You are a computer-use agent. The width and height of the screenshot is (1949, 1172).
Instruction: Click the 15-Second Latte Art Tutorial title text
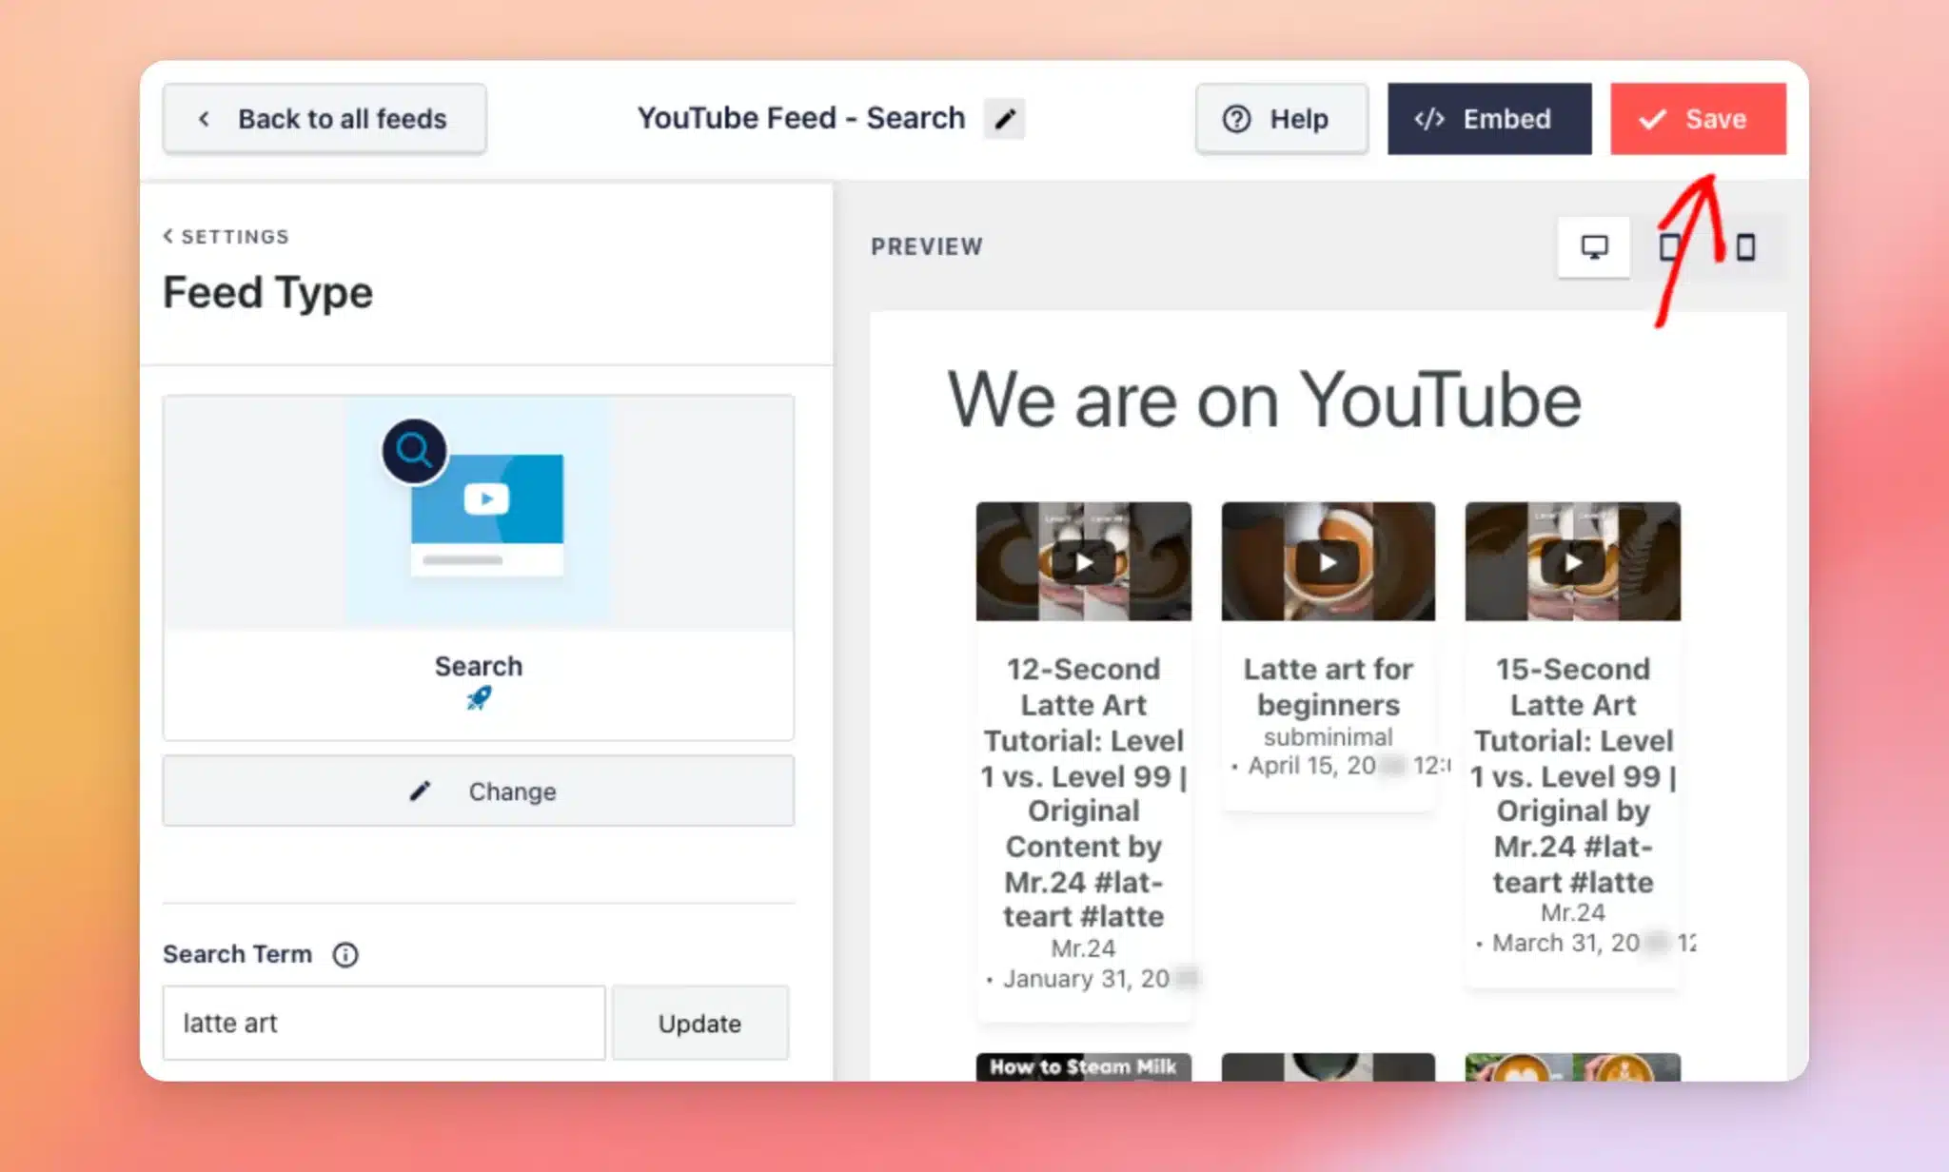(1573, 775)
